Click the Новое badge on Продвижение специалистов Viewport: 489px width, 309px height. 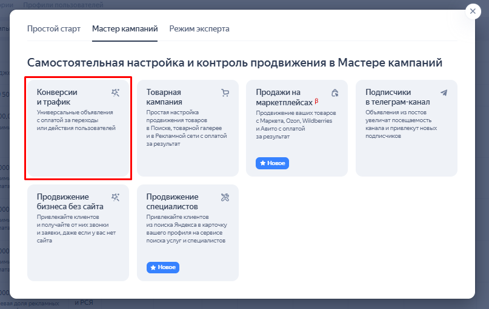tap(163, 267)
